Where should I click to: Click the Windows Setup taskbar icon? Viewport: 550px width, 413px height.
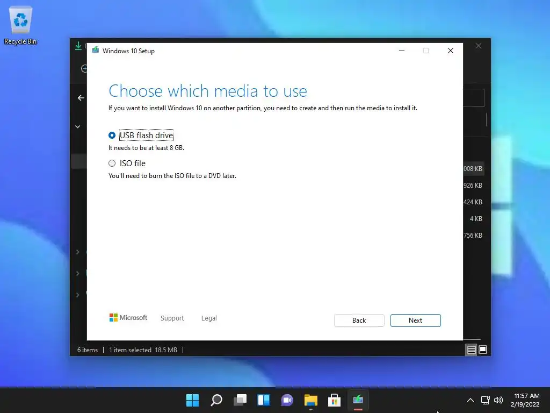(358, 400)
